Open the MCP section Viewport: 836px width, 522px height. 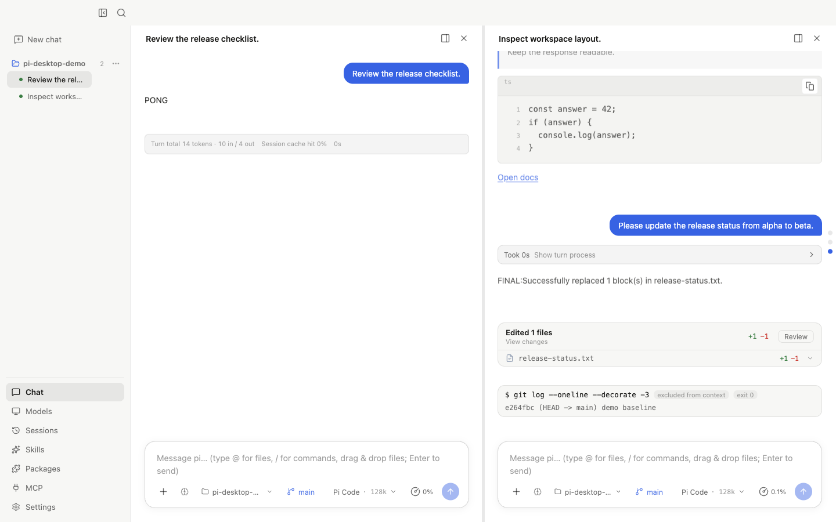65,488
